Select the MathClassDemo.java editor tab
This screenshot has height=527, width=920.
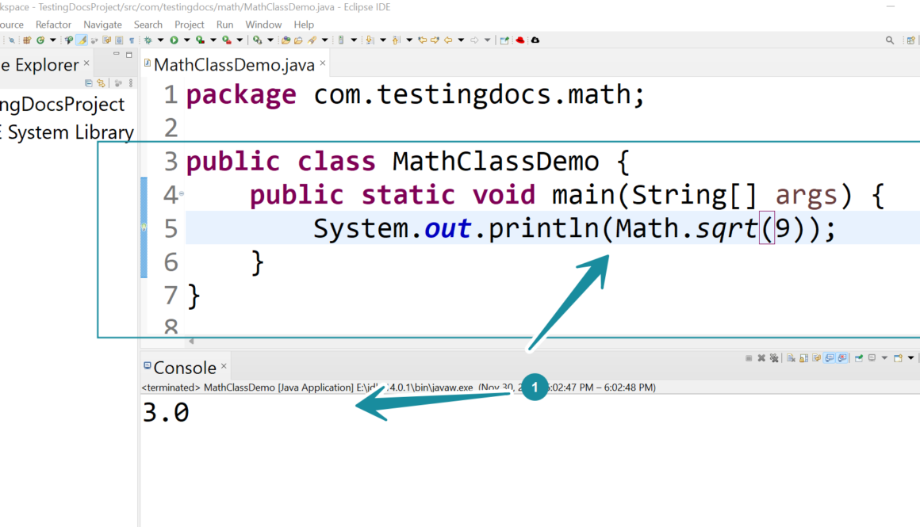click(x=233, y=64)
